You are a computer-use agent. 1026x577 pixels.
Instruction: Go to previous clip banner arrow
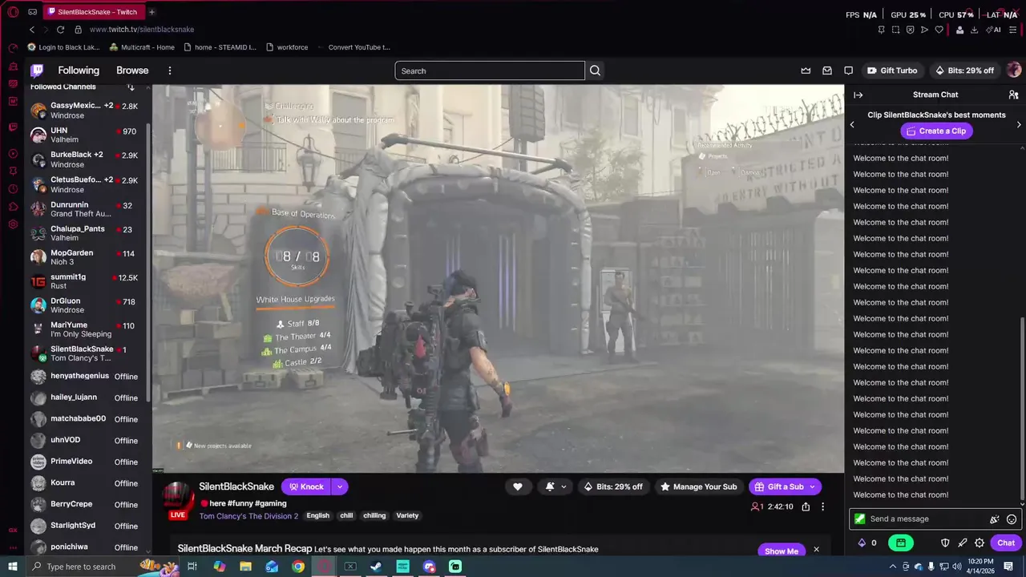coord(852,124)
